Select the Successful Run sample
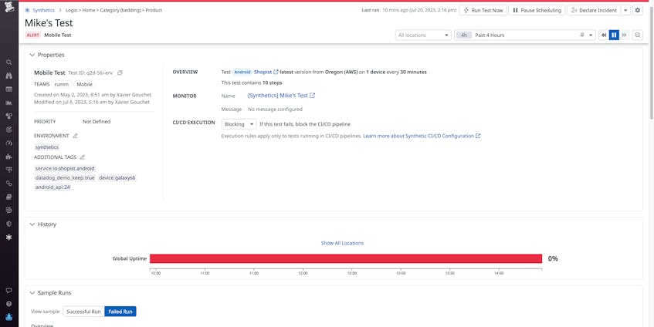 click(x=83, y=312)
